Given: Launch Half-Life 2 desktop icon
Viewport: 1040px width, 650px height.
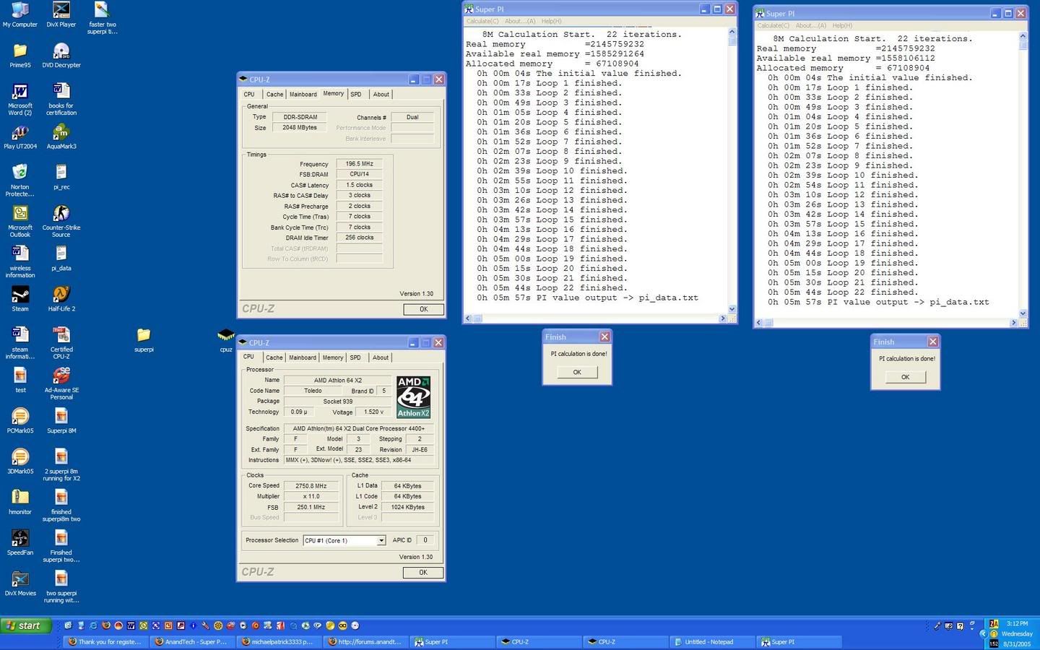Looking at the screenshot, I should pos(61,299).
